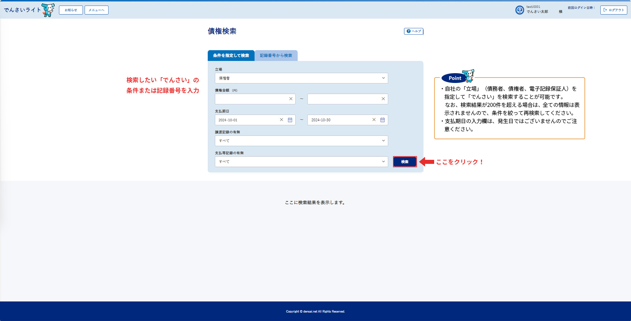Open the 支払等記録の有無 dropdown
This screenshot has height=321, width=631.
(x=301, y=162)
